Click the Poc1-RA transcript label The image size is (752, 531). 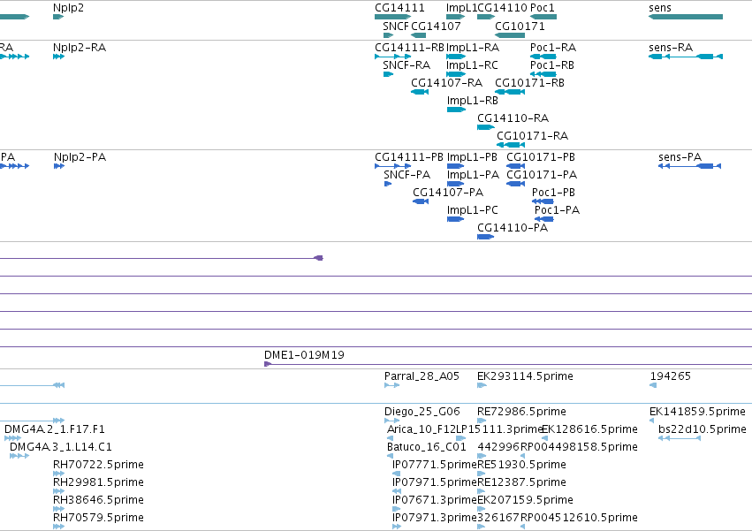(x=553, y=48)
